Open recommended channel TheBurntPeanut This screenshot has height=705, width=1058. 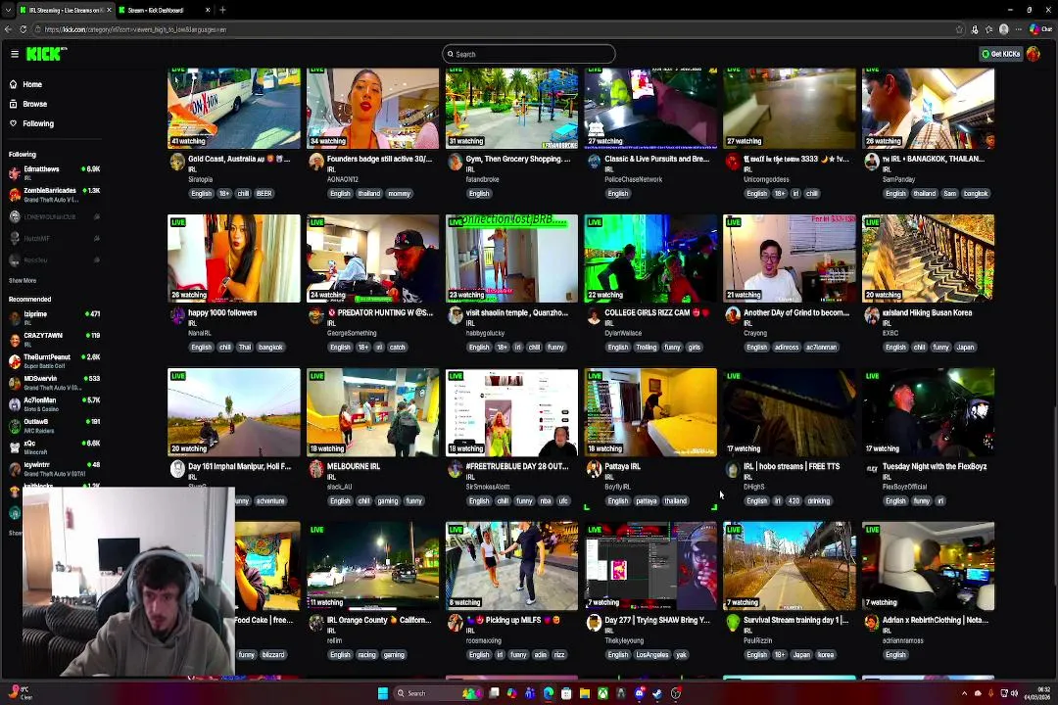54,360
